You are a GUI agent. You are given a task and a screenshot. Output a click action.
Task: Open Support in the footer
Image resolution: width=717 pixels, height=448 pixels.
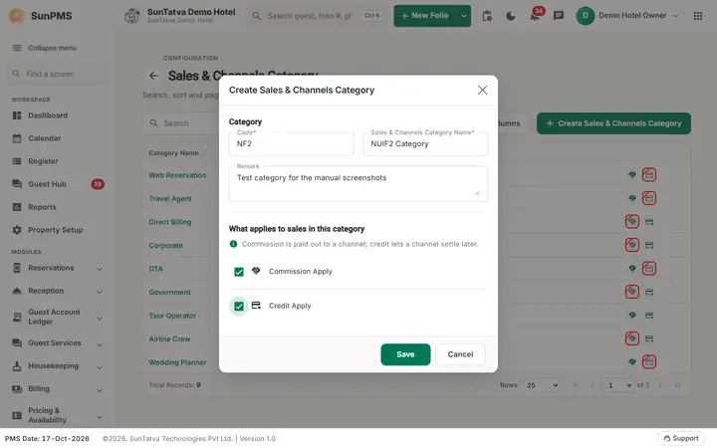(x=681, y=438)
